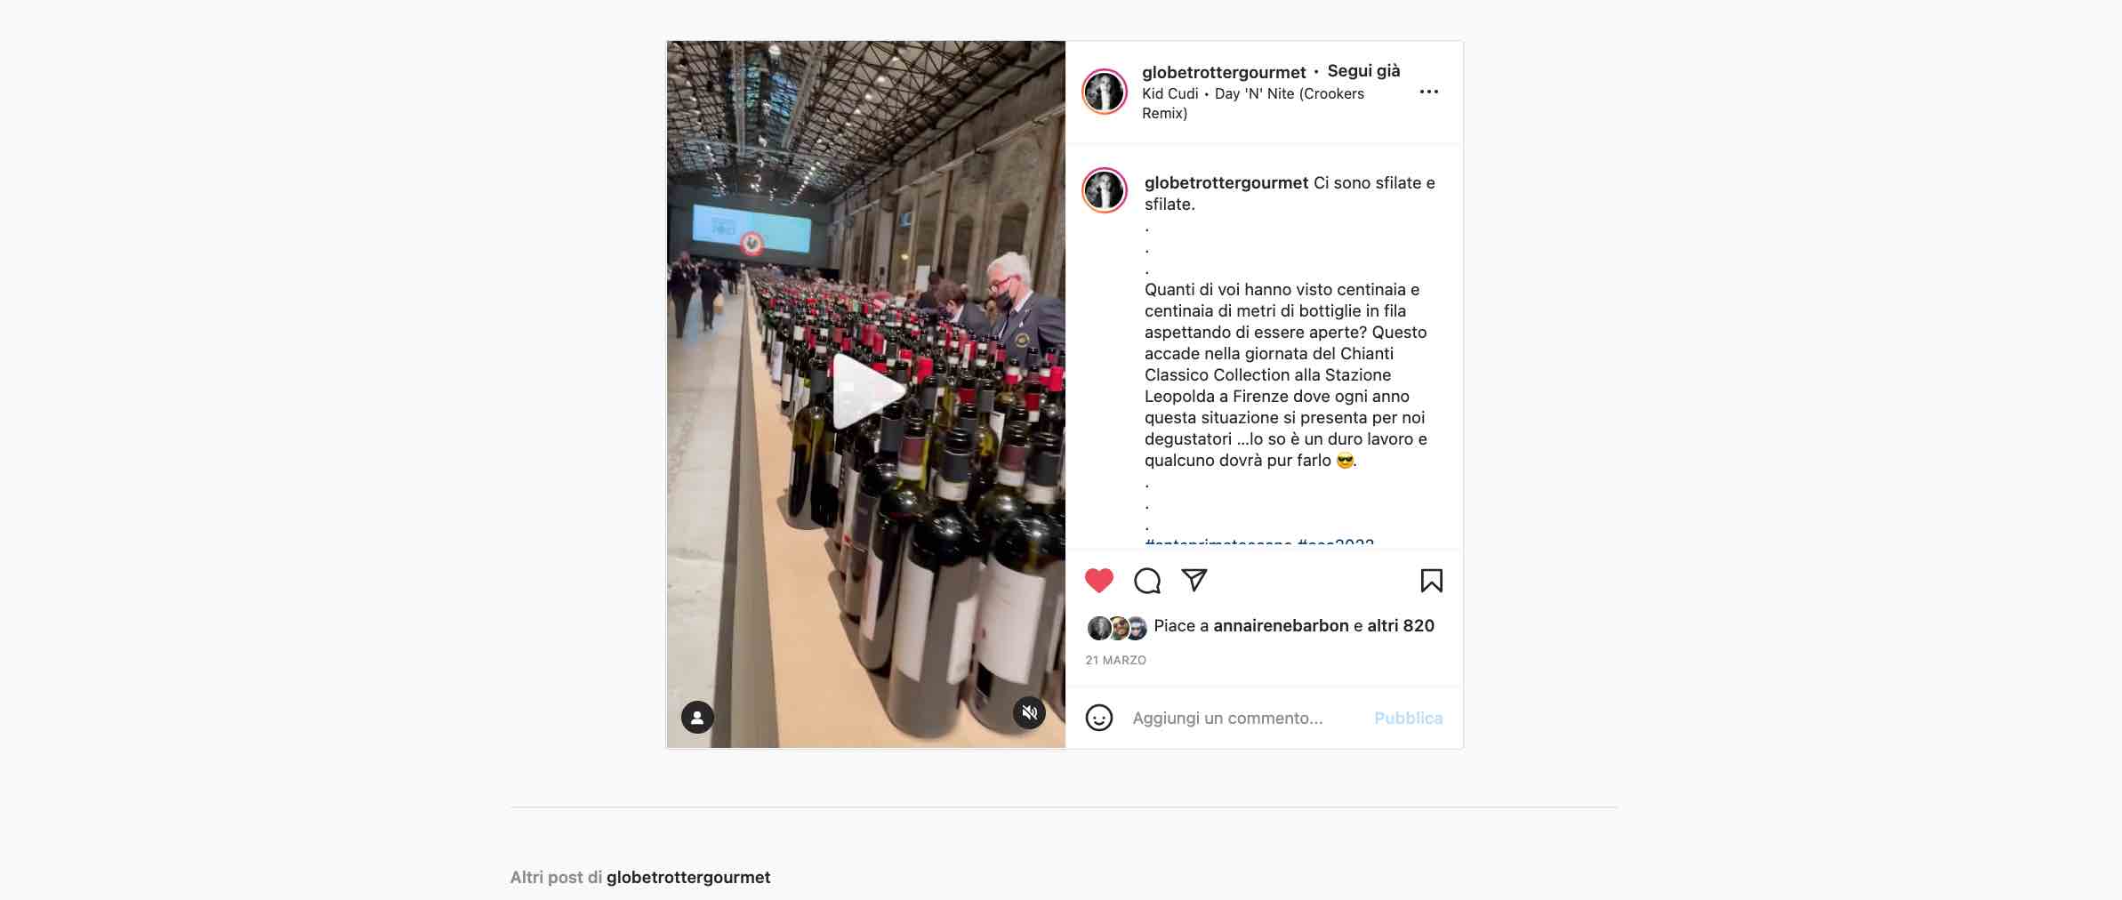Open the emoji picker for comments
The image size is (2122, 900).
[x=1099, y=718]
